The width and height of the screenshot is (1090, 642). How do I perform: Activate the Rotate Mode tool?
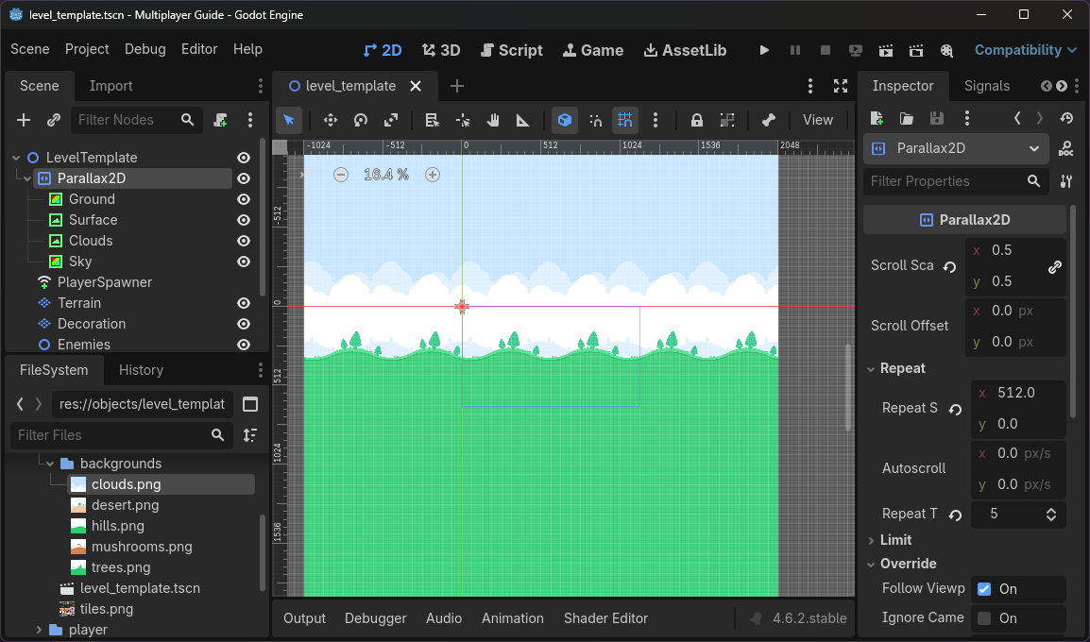tap(361, 120)
